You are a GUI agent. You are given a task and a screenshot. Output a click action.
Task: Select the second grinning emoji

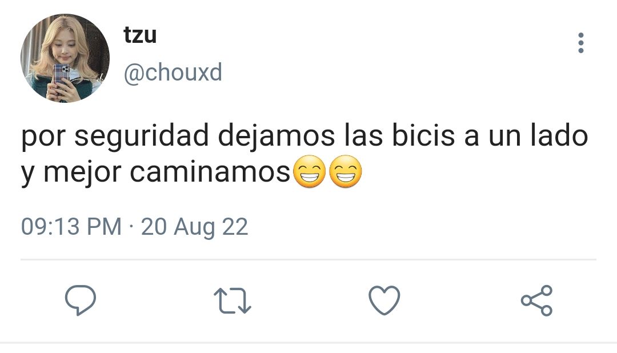click(x=346, y=171)
